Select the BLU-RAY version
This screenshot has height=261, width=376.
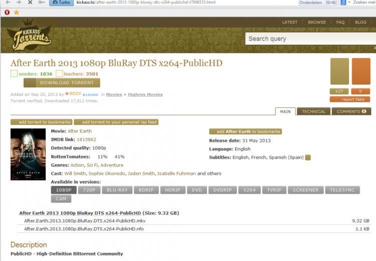pyautogui.click(x=117, y=190)
